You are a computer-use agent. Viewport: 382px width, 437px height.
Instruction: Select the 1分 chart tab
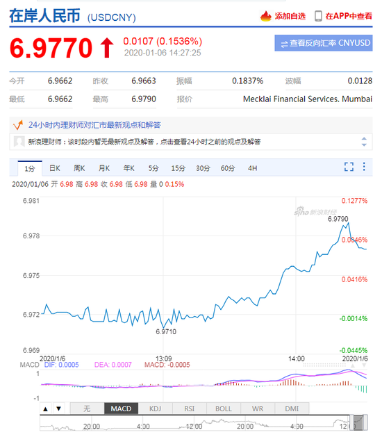(30, 168)
